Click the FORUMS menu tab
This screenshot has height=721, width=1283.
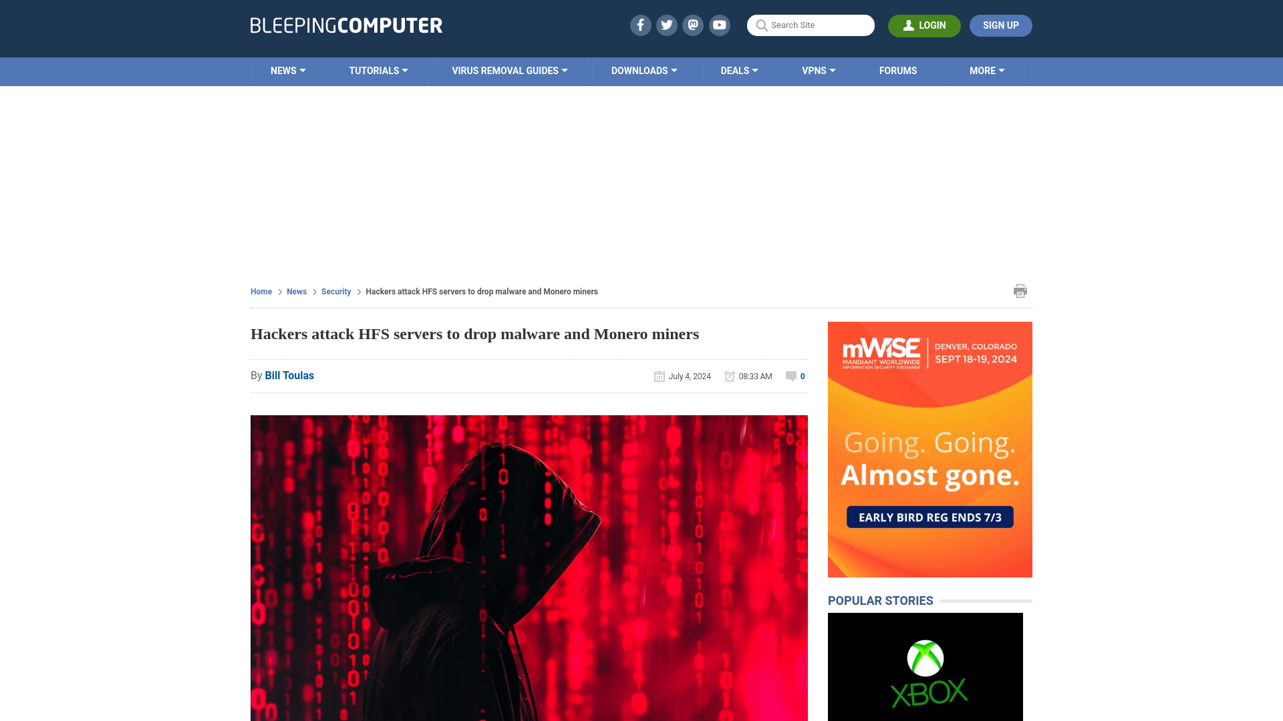coord(898,70)
